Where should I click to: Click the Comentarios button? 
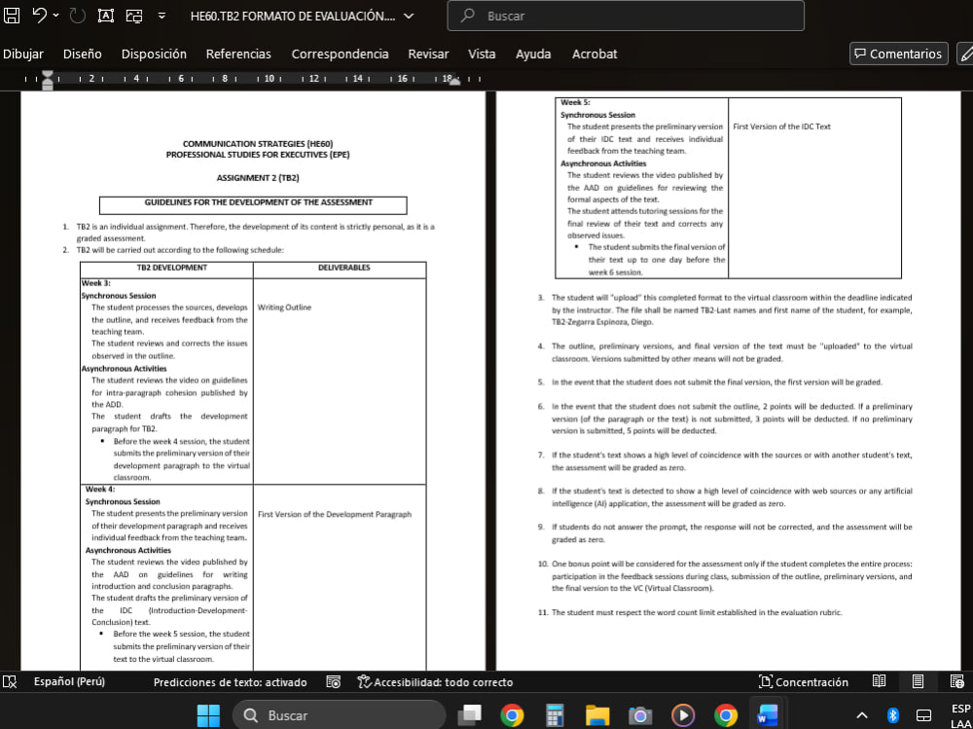coord(898,55)
